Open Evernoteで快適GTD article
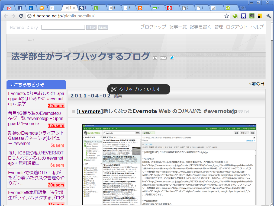Screen dimensions: 274x206 tap(36, 178)
